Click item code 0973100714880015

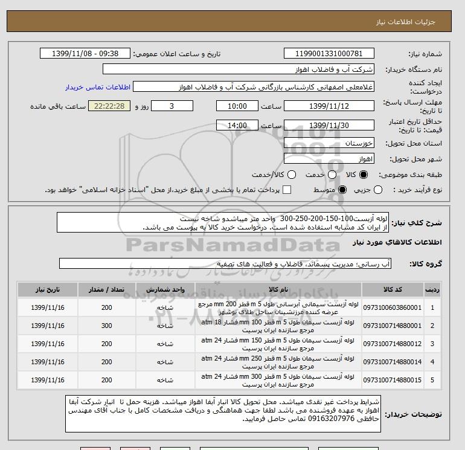click(393, 380)
